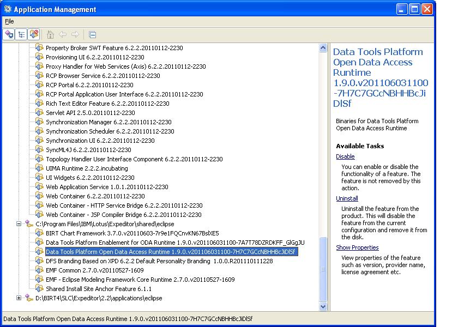Click the UI Widgets feature icon
This screenshot has height=327, width=458.
click(x=39, y=178)
